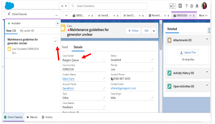
Task: Edit Status field with pencil icon
Action: (x=152, y=60)
